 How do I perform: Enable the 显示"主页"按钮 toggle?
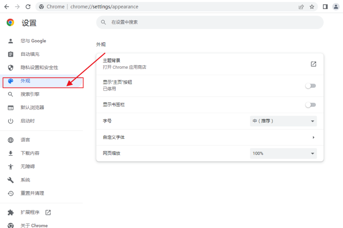coord(310,86)
